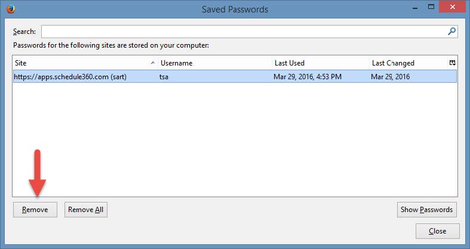Sort by the Site column header
Screen dimensions: 470x249
(85, 63)
